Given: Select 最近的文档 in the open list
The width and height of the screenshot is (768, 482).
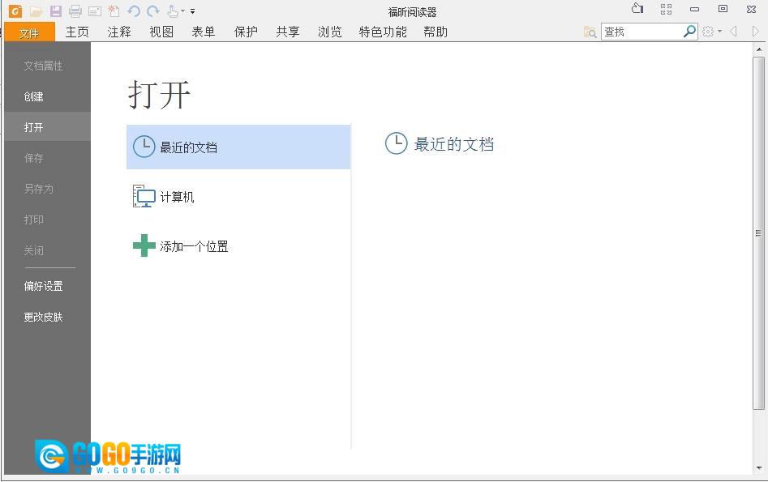Looking at the screenshot, I should (238, 147).
